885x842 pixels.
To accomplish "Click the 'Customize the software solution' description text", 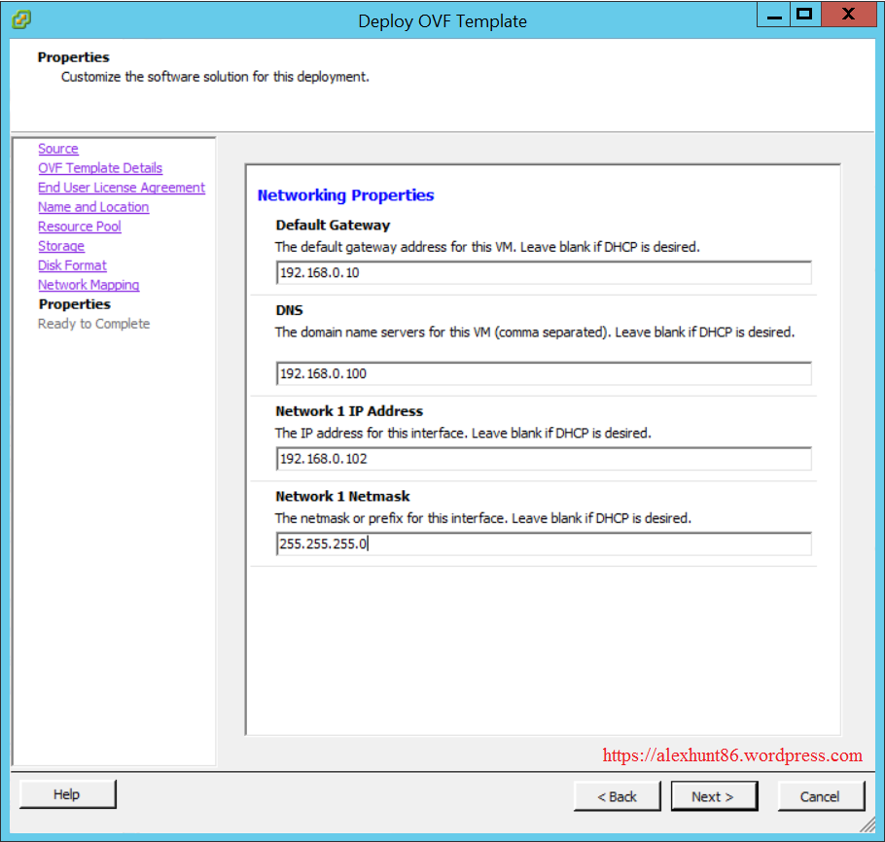I will tap(215, 77).
